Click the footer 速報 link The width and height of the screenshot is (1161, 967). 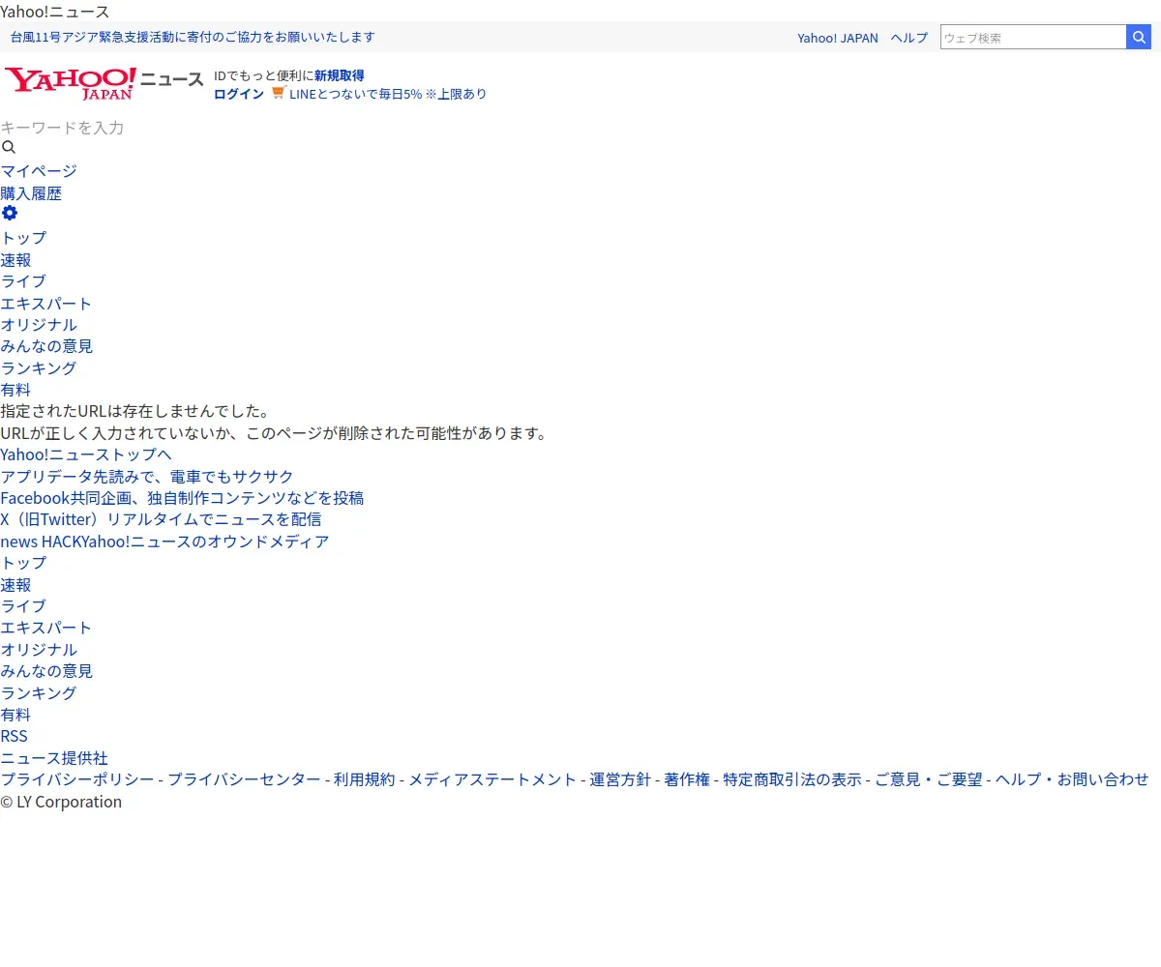click(15, 585)
